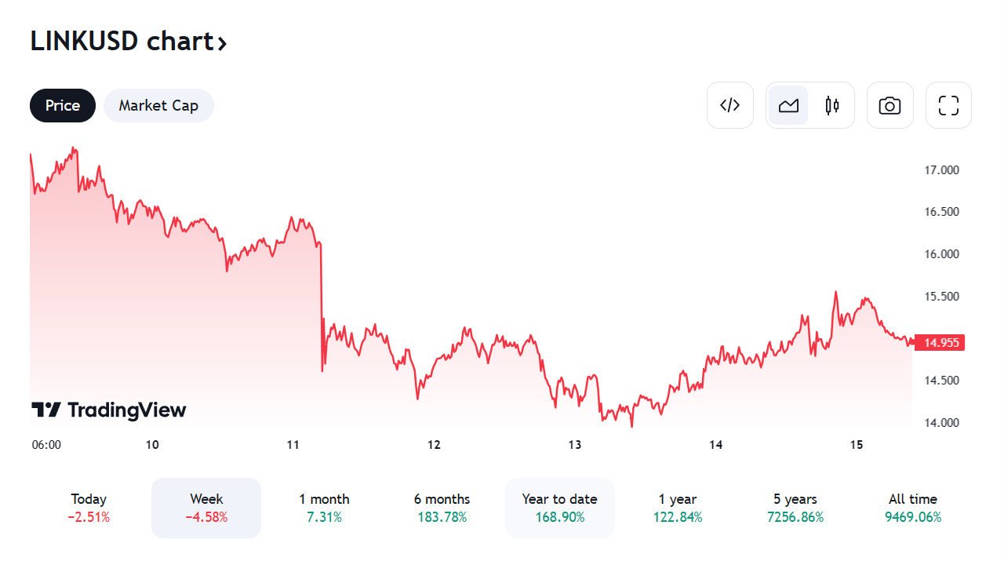Display the All time range
The width and height of the screenshot is (1004, 565).
click(x=912, y=508)
